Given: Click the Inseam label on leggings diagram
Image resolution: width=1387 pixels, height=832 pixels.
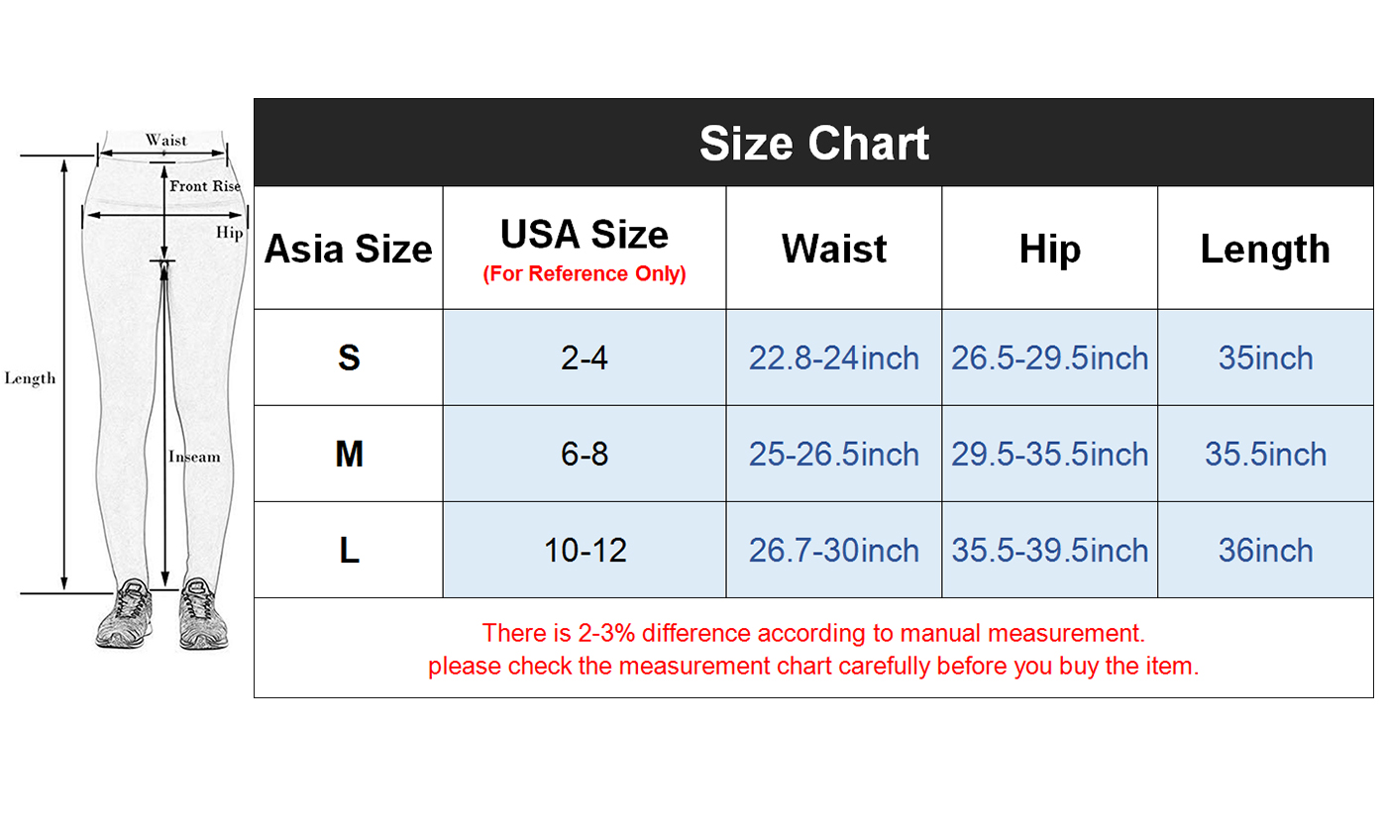Looking at the screenshot, I should tap(194, 457).
